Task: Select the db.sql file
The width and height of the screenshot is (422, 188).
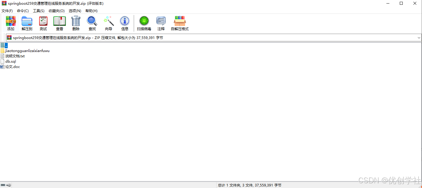Action: coord(10,61)
